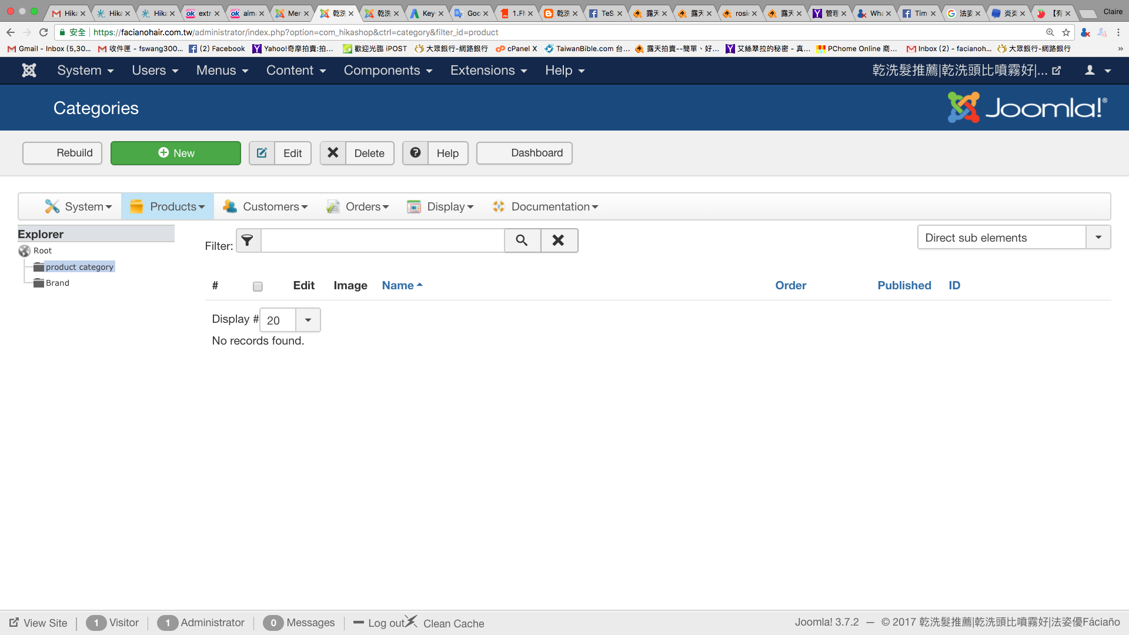The height and width of the screenshot is (635, 1129).
Task: Select the Brand folder in Explorer tree
Action: tap(57, 283)
